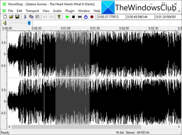Open an audio file with folder icon
The height and width of the screenshot is (135, 182).
[x=11, y=17]
